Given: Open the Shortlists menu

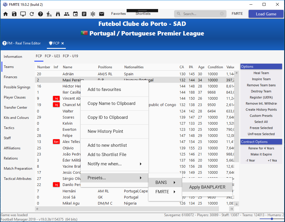Looking at the screenshot, I should [143, 14].
